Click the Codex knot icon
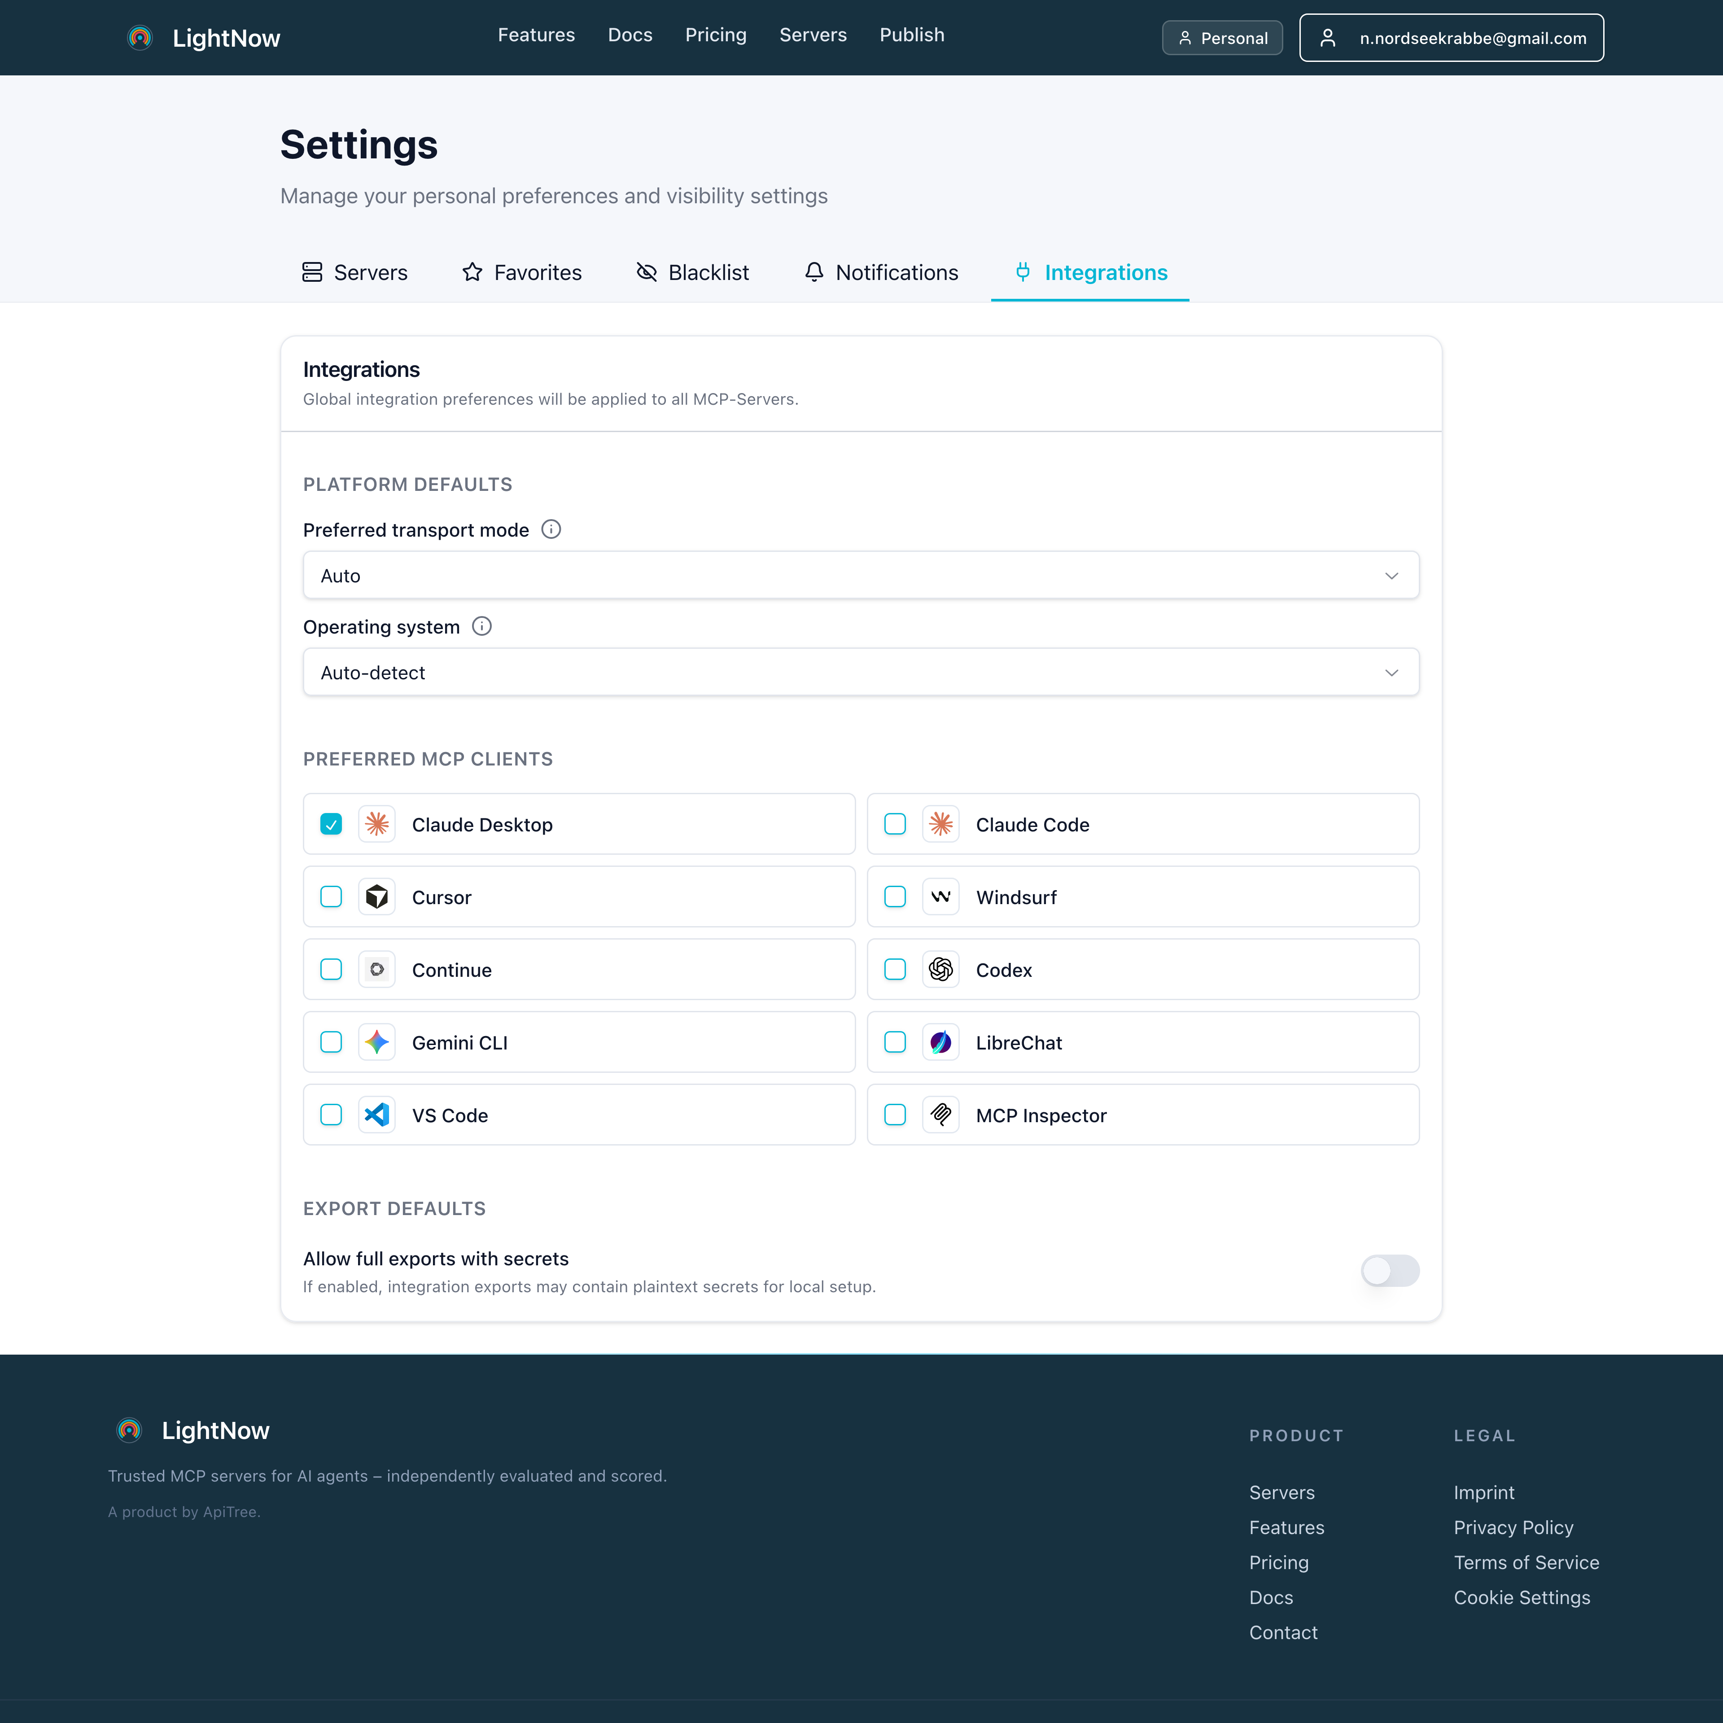 pyautogui.click(x=941, y=969)
